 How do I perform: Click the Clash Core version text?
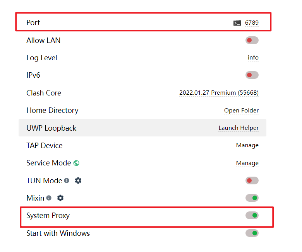[x=219, y=93]
